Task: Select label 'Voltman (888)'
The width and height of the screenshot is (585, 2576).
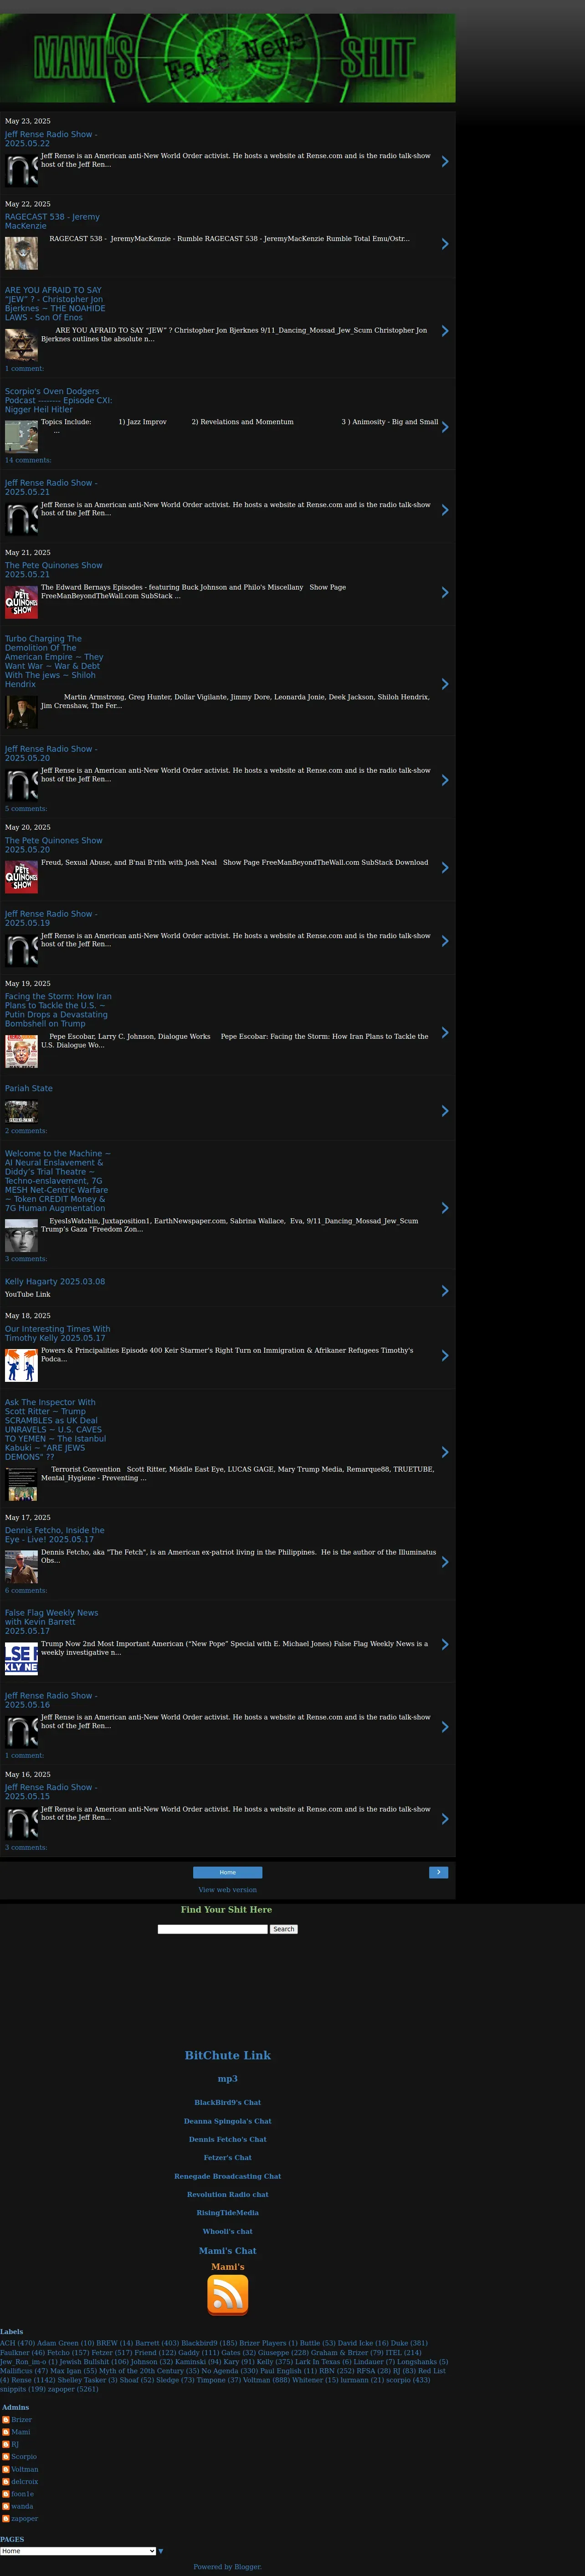Action: pos(265,2380)
